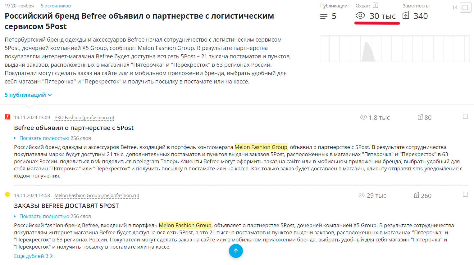This screenshot has height=265, width=474.
Task: Click the blue scroll-to-top arrow button
Action: tap(236, 251)
